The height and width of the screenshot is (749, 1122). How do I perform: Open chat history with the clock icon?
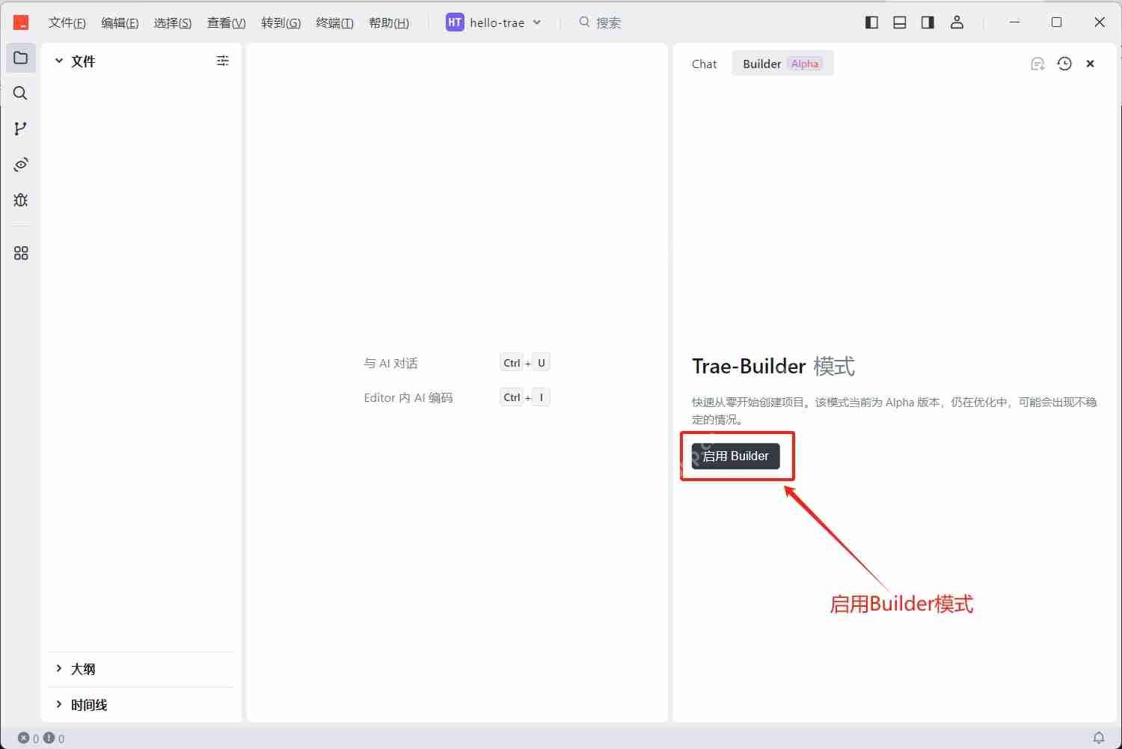[1064, 64]
